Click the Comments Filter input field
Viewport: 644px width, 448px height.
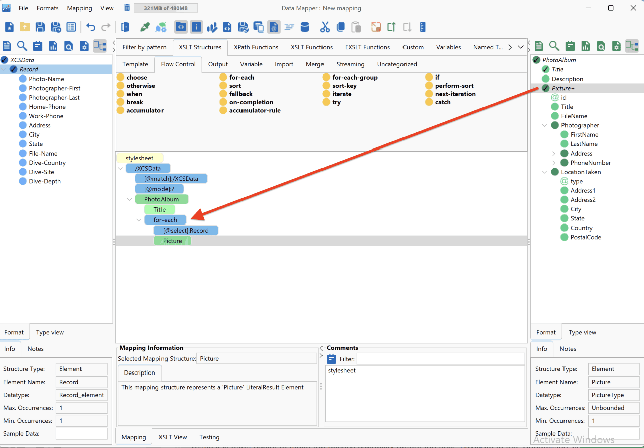(x=441, y=359)
